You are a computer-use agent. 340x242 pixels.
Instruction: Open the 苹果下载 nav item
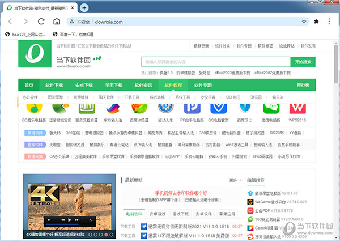coord(114,85)
